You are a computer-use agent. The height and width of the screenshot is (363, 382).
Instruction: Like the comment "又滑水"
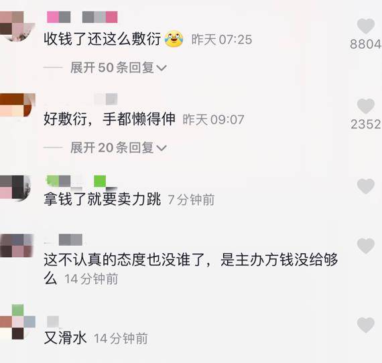(x=365, y=325)
